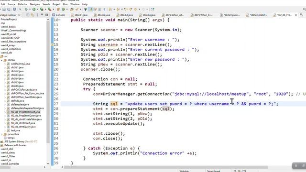Image resolution: width=306 pixels, height=172 pixels.
Task: Select the MoviesProject project
Action: click(x=9, y=19)
